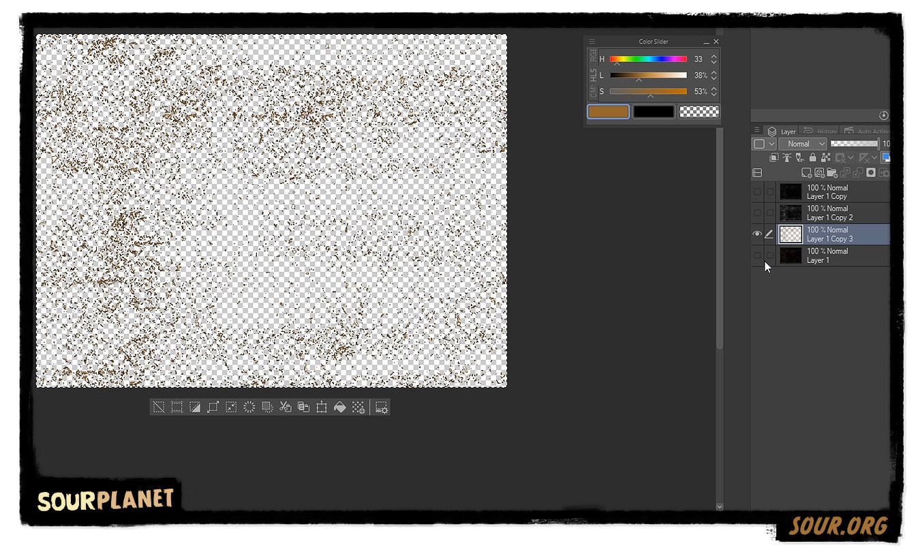
Task: Open the Normal blending mode dropdown
Action: click(802, 143)
